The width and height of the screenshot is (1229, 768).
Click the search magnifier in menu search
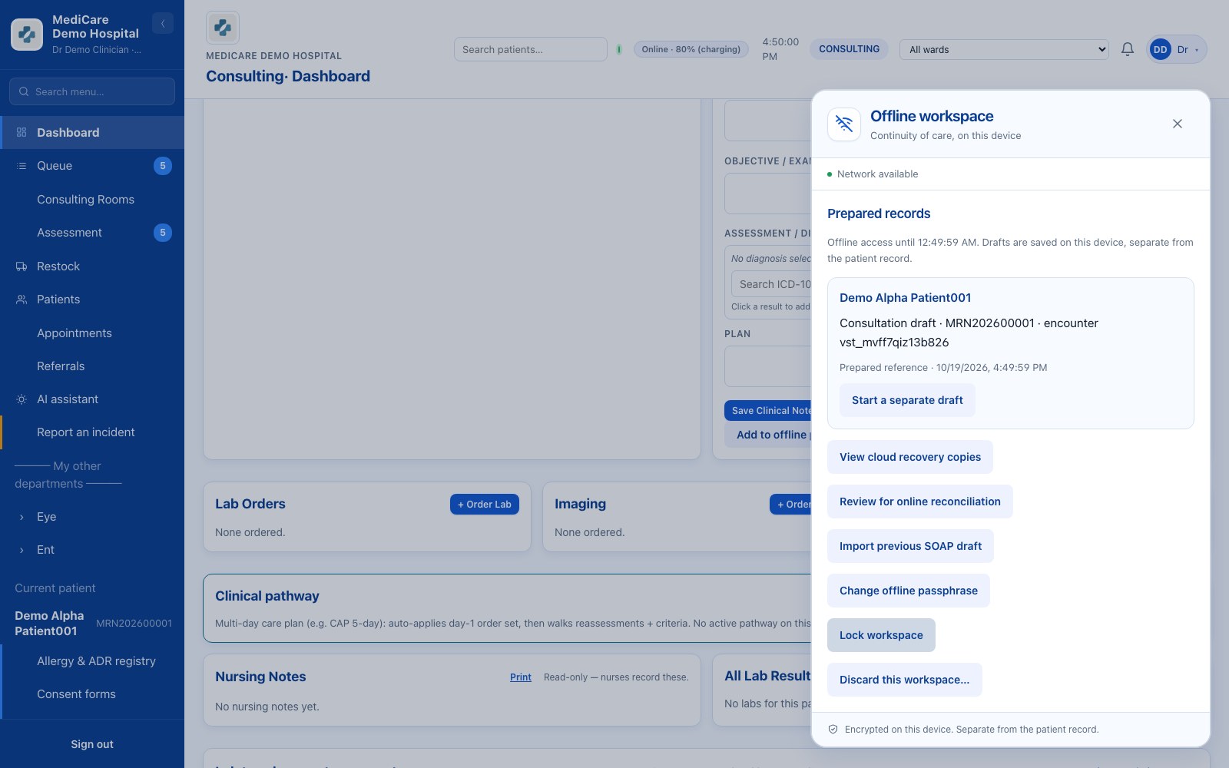[24, 91]
